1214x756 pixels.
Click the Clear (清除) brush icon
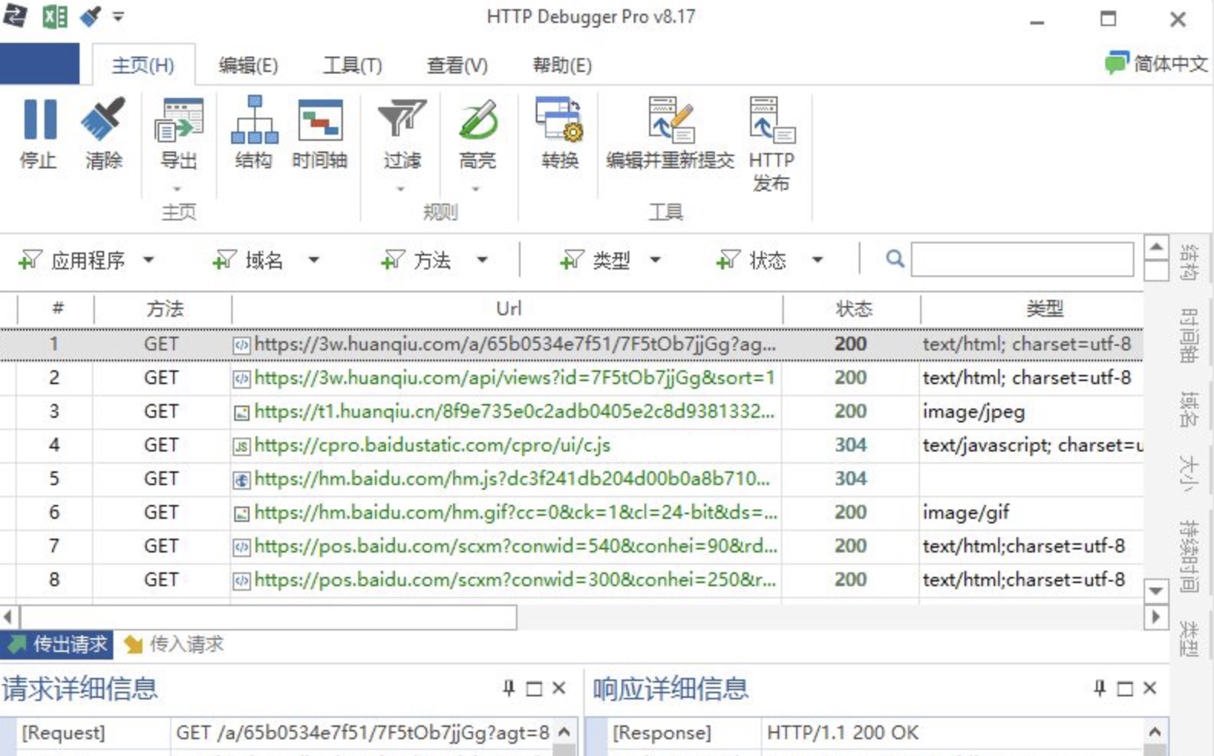[103, 120]
